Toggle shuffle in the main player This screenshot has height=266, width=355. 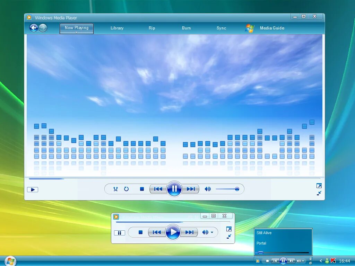click(116, 189)
